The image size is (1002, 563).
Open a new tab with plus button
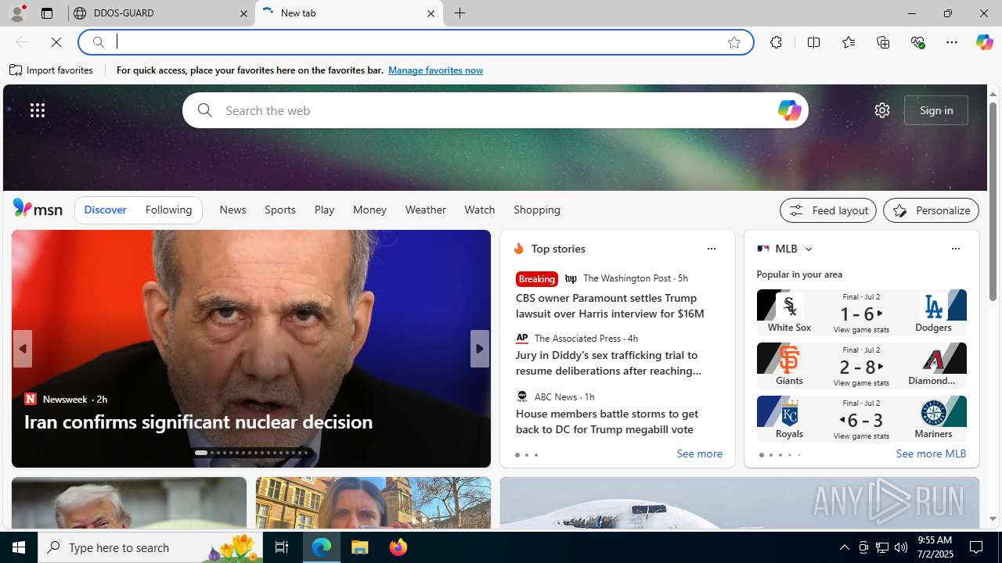tap(460, 13)
